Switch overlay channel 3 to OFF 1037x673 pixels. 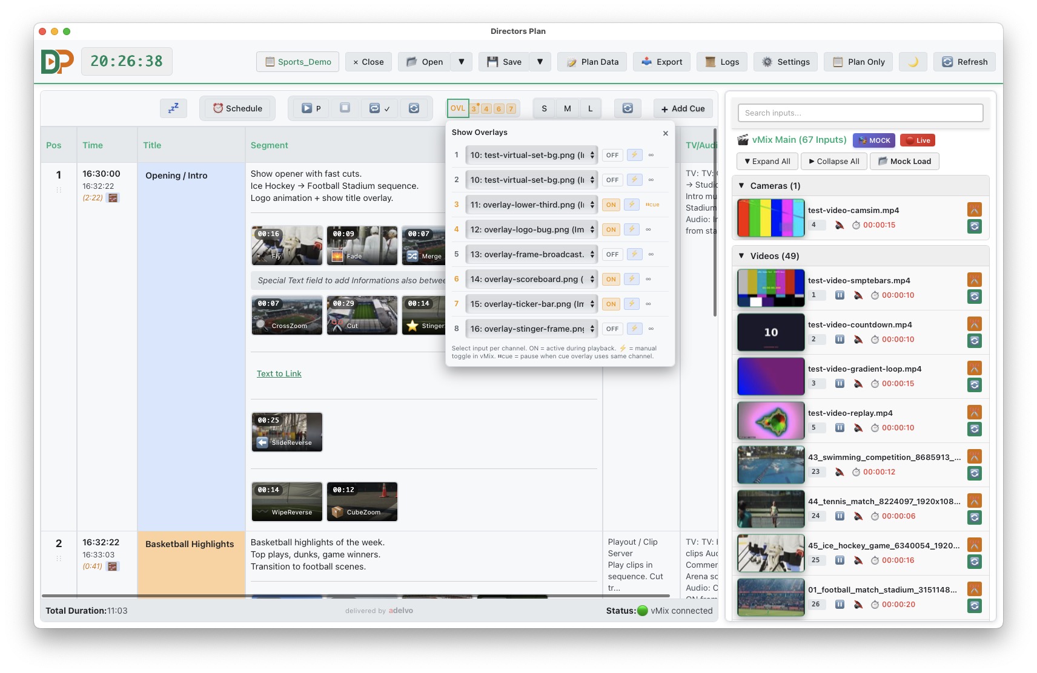[611, 205]
